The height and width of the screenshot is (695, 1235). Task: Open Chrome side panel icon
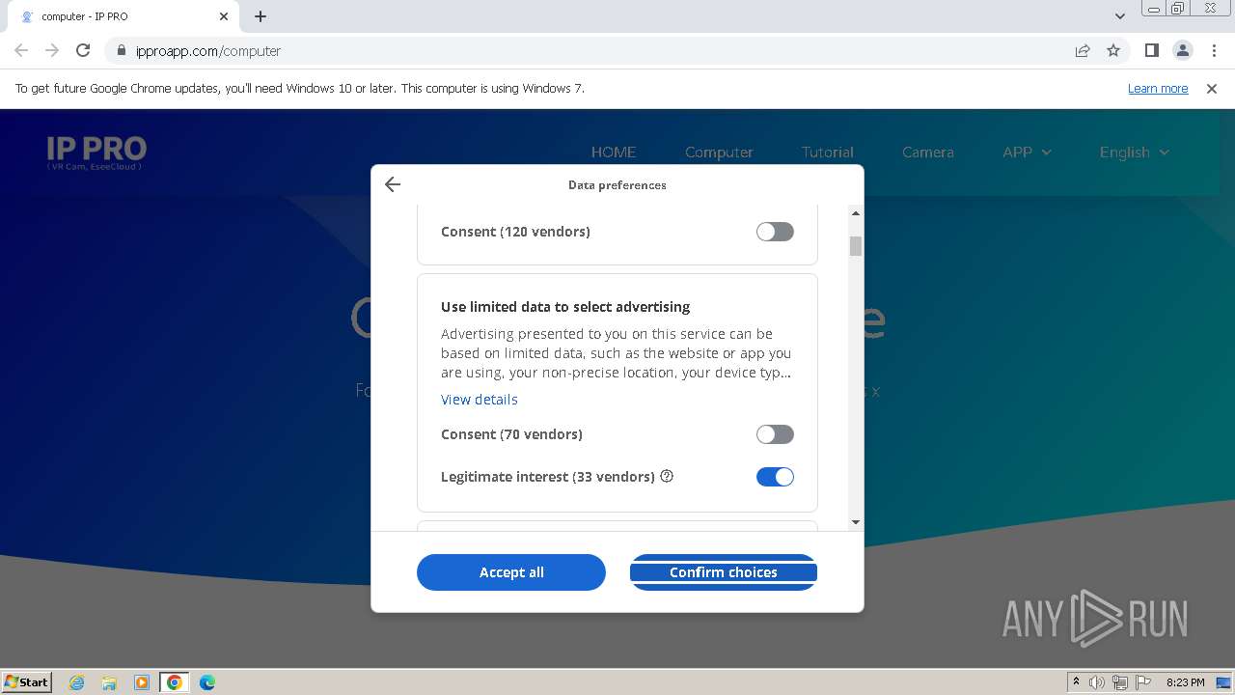pyautogui.click(x=1151, y=50)
